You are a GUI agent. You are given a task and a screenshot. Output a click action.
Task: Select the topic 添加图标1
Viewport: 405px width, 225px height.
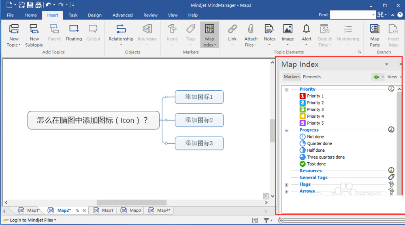pyautogui.click(x=199, y=97)
